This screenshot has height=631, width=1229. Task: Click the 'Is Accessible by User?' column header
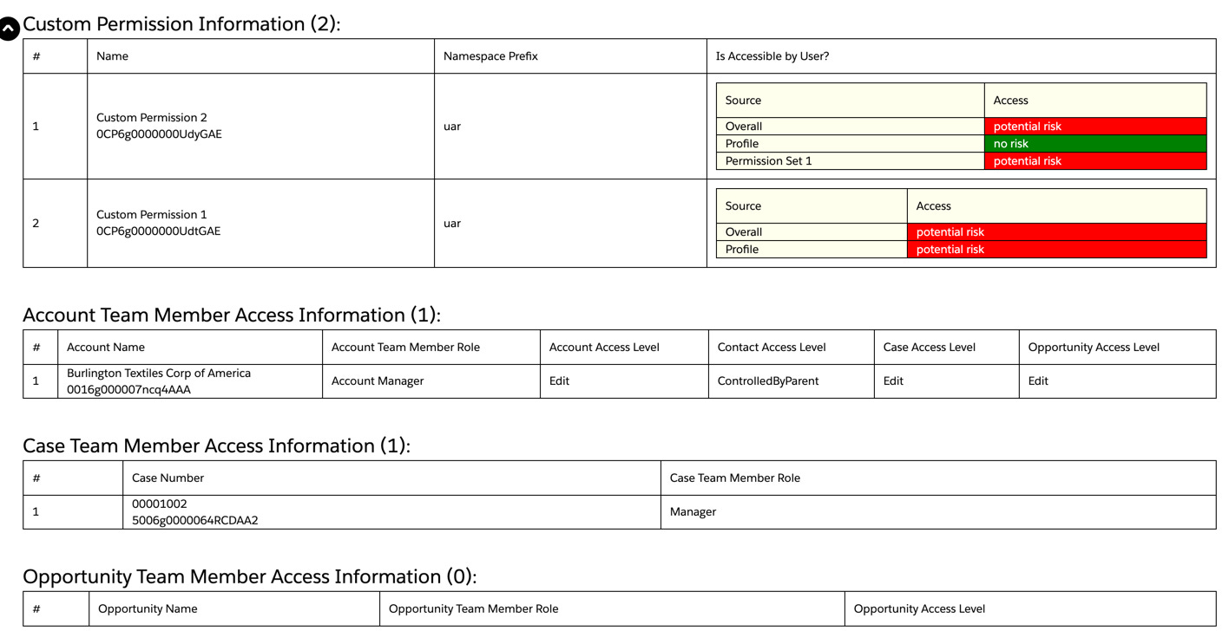pyautogui.click(x=772, y=55)
